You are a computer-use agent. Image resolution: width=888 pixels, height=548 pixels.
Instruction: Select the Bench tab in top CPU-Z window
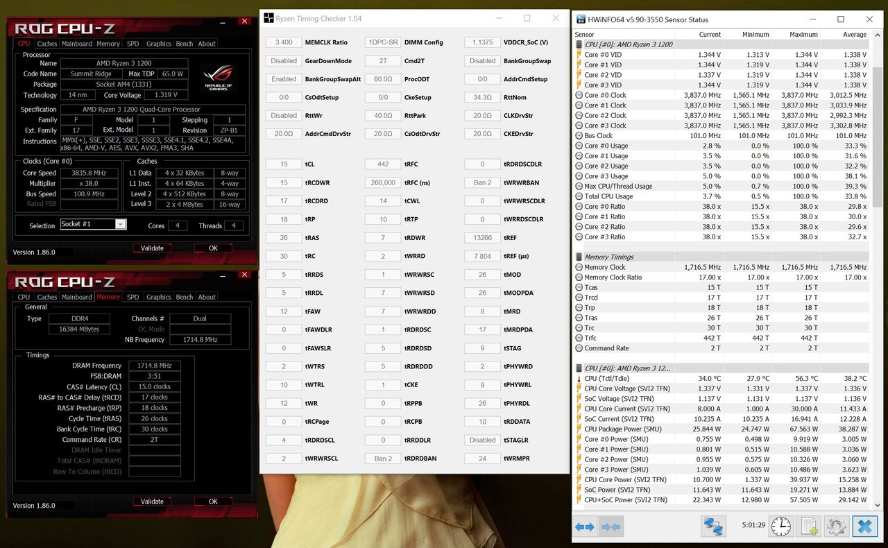pyautogui.click(x=185, y=44)
